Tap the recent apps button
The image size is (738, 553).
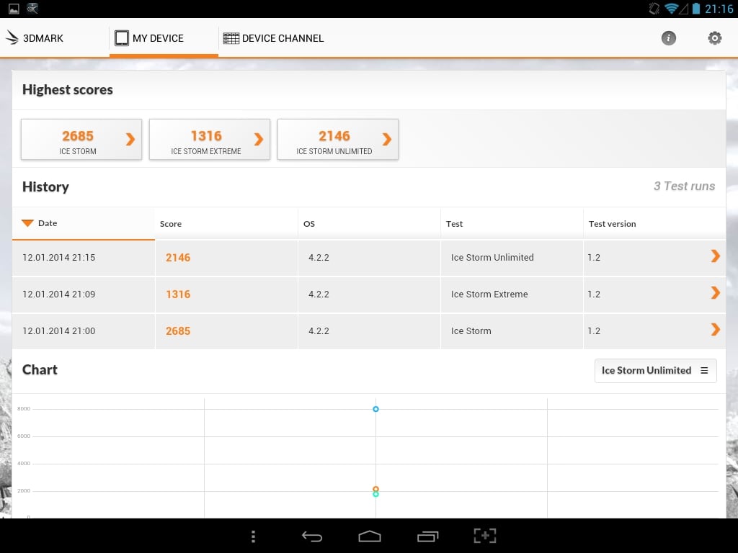(427, 536)
